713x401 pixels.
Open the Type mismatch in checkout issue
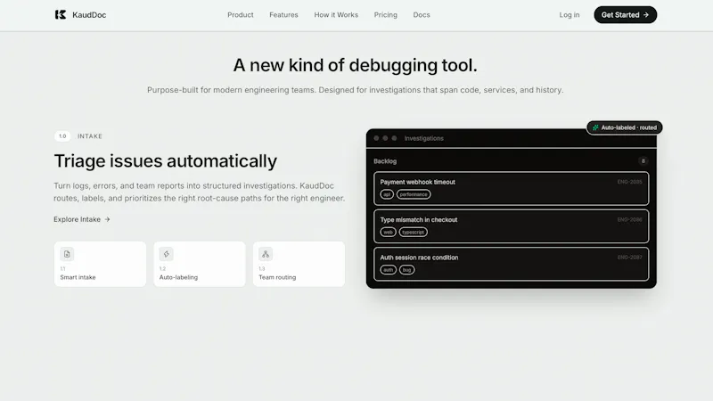(511, 226)
